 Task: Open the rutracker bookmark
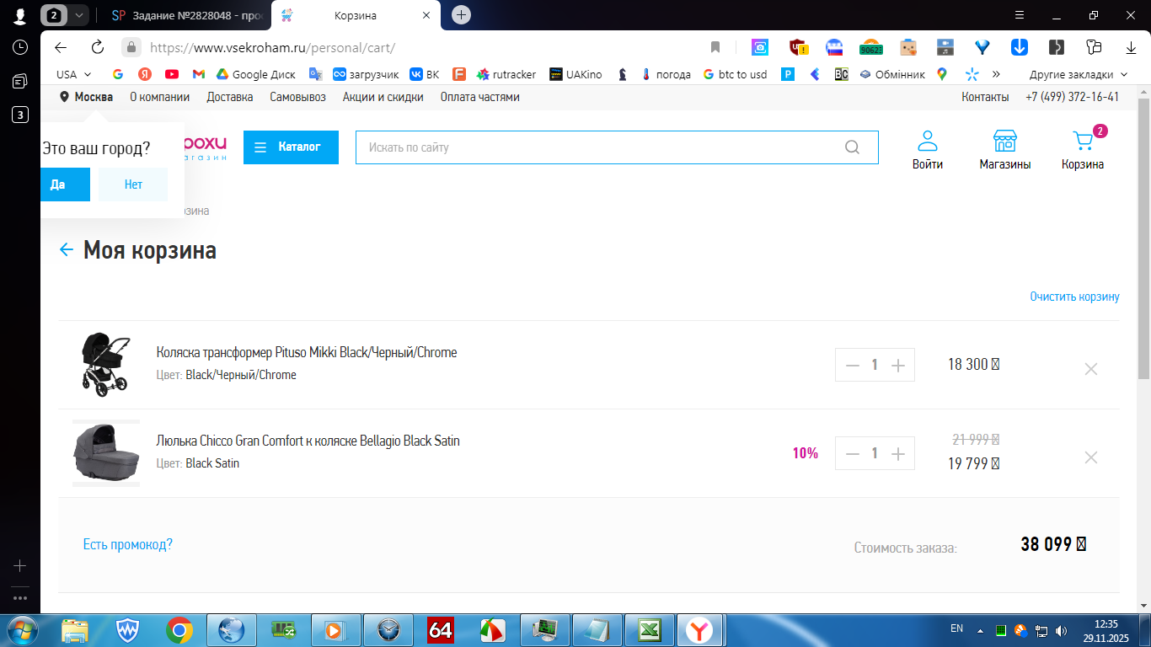tap(506, 74)
